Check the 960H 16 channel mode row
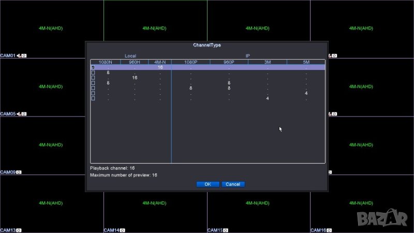The width and height of the screenshot is (414, 233). pos(93,78)
